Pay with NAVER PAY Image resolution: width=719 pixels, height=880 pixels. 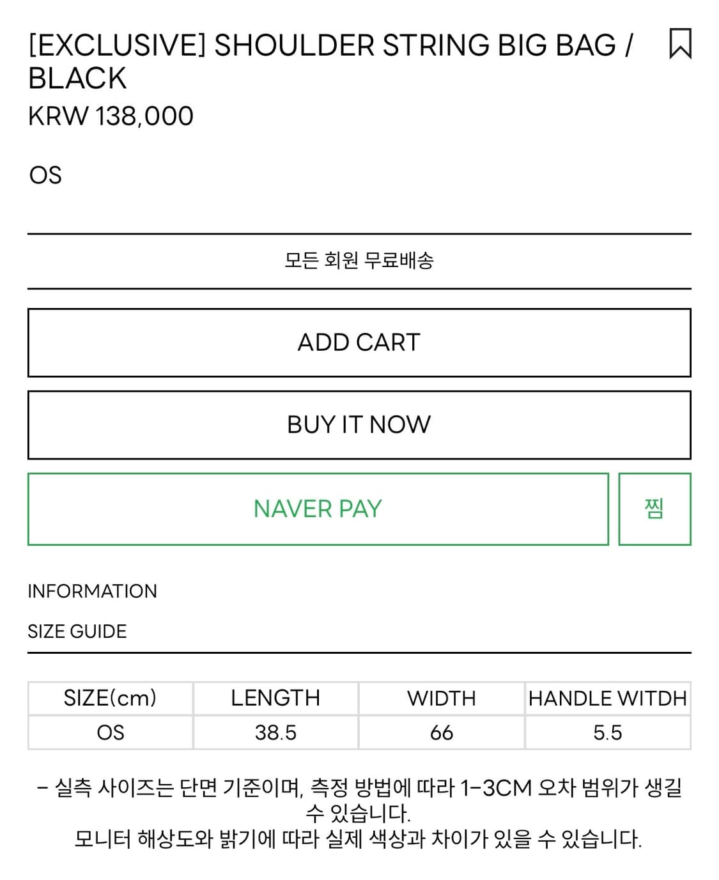point(318,509)
